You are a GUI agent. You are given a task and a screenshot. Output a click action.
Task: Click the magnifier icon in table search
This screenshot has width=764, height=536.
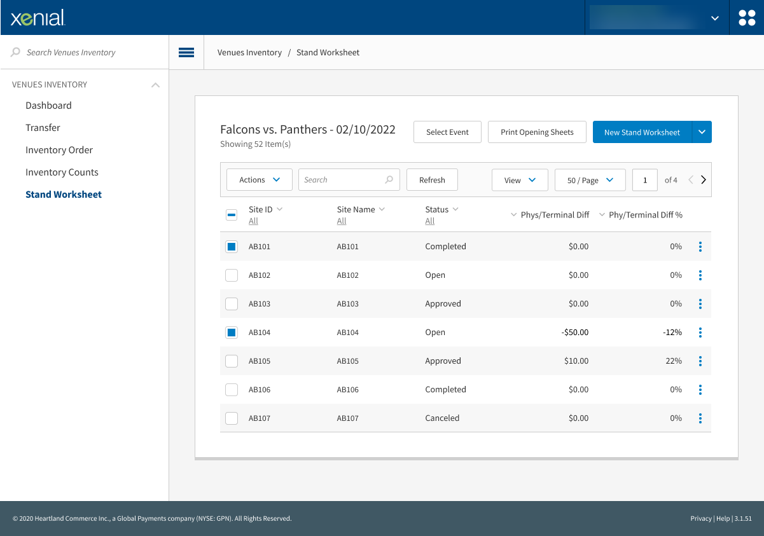389,180
